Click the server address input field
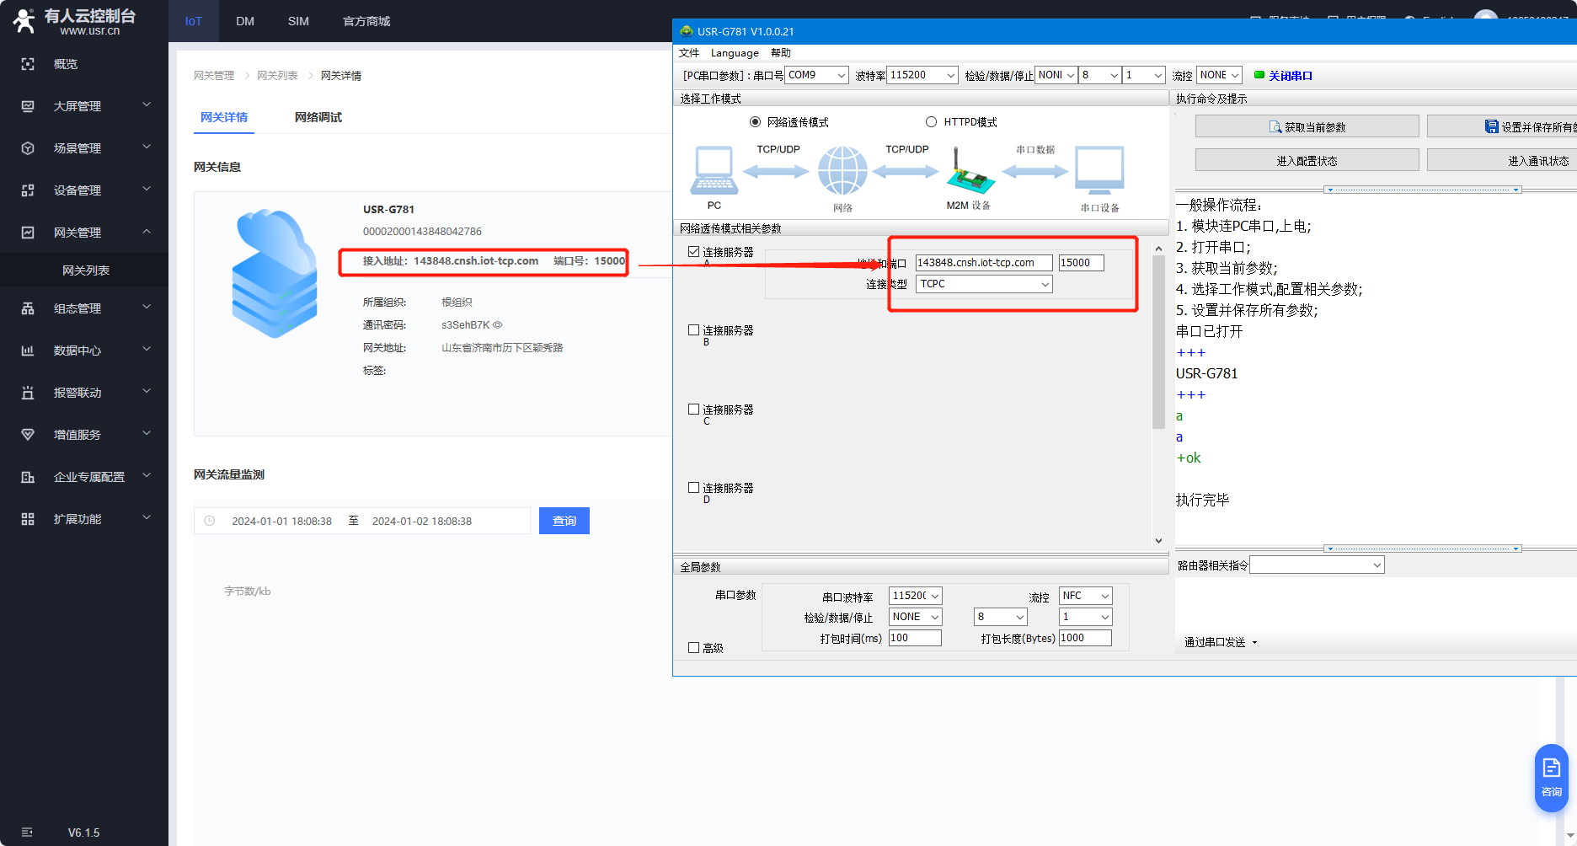Image resolution: width=1577 pixels, height=846 pixels. [983, 263]
